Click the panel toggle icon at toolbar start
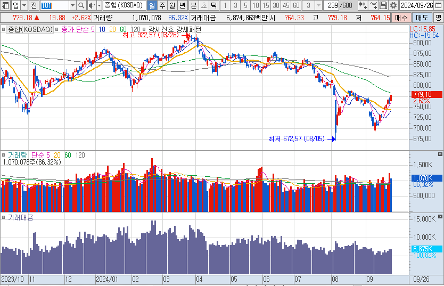The width and height of the screenshot is (444, 286). [6, 5]
